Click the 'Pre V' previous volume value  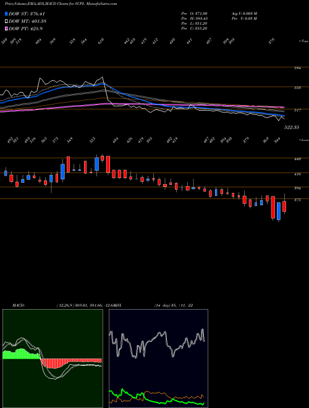click(x=245, y=19)
